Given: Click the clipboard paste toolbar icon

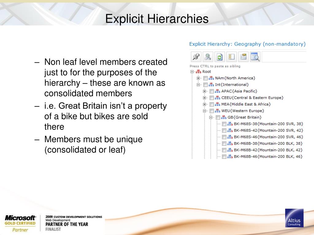Looking at the screenshot, I should tap(243, 57).
